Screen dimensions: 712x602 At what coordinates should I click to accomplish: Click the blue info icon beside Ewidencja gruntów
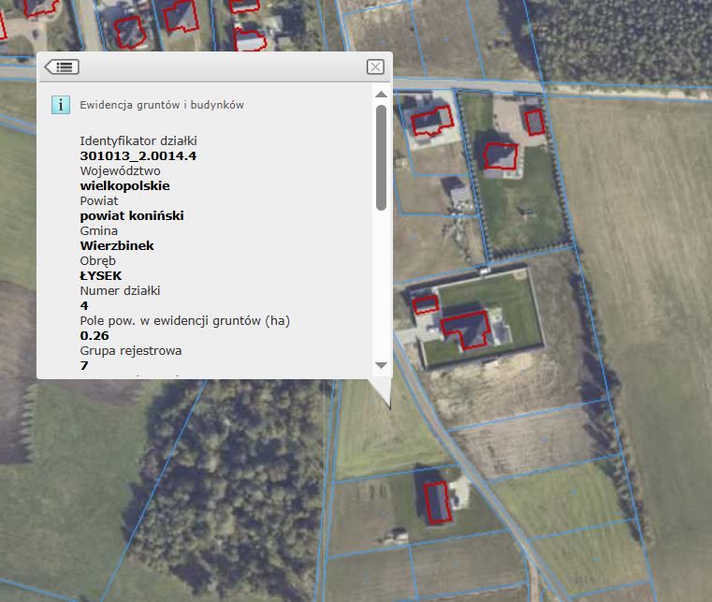pos(61,105)
